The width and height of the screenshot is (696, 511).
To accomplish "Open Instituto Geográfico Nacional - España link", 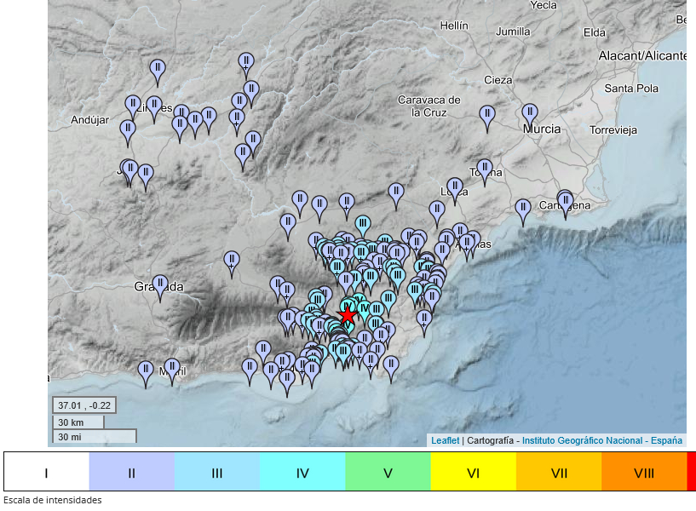I will [x=601, y=440].
